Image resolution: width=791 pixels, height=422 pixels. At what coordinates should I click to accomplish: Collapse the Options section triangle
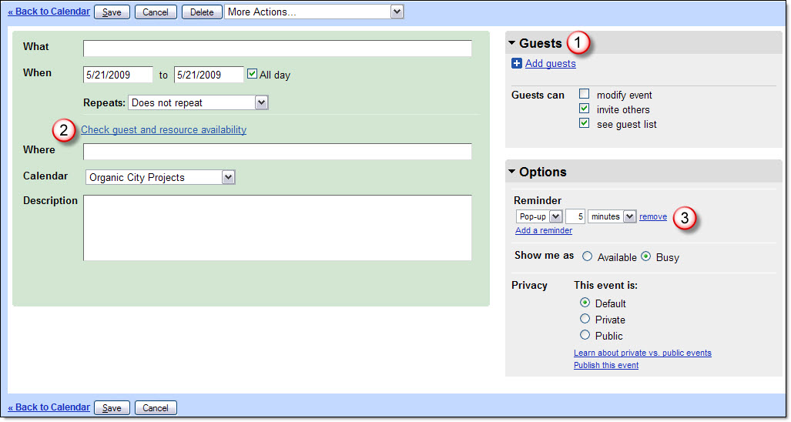(512, 172)
